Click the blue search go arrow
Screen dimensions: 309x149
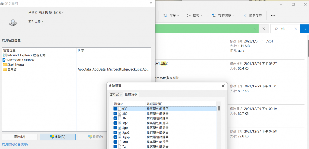[x=305, y=29]
